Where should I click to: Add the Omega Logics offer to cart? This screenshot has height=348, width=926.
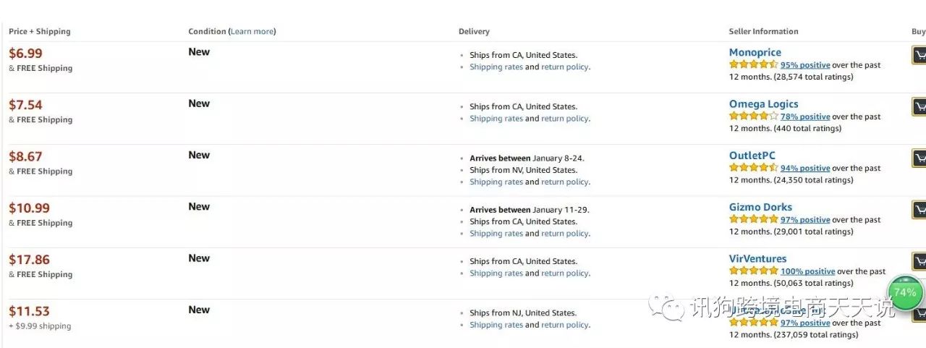pos(919,107)
